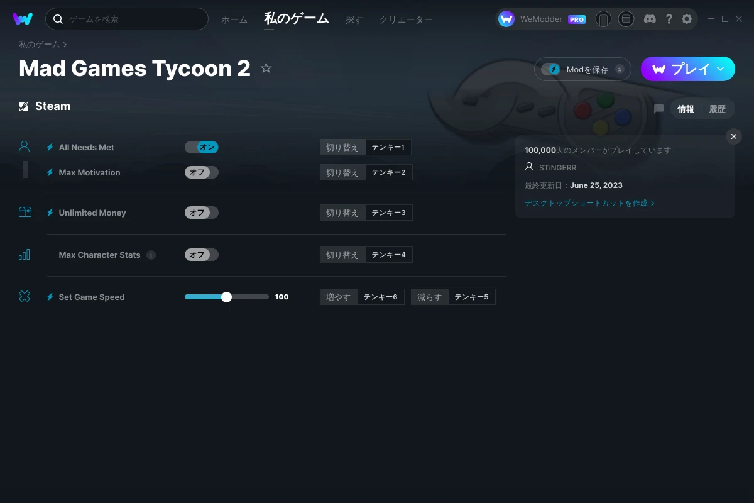This screenshot has height=503, width=754.
Task: Click lightning icon beside Unlimited Money
Action: pos(50,213)
